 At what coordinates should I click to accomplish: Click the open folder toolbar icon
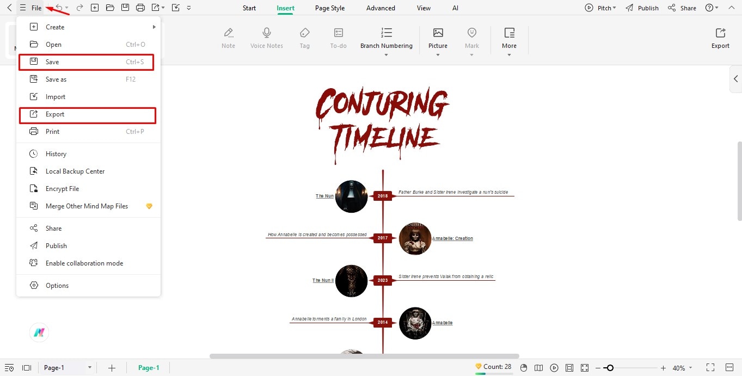pyautogui.click(x=110, y=8)
